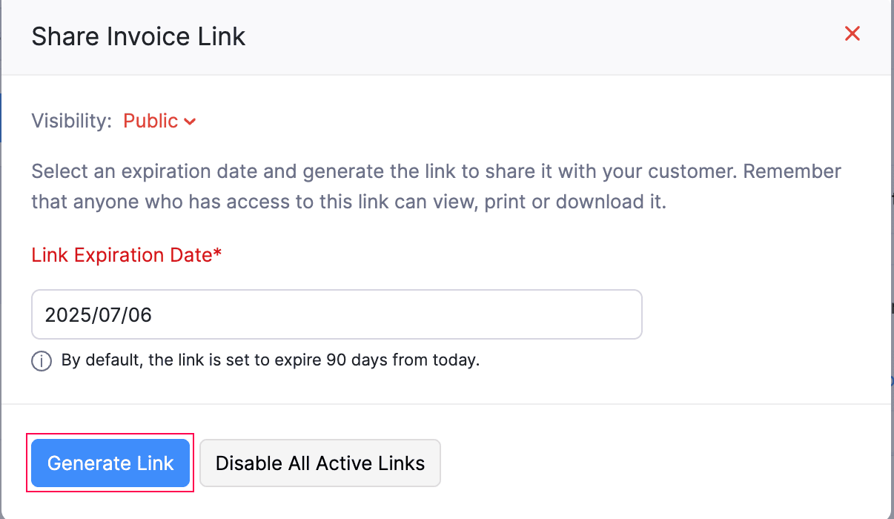The image size is (894, 519).
Task: Activate the highlighted Generate Link control
Action: coord(110,463)
